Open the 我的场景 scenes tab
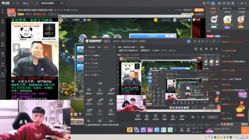Screen dimensions: 249x140 pos(92,47)
